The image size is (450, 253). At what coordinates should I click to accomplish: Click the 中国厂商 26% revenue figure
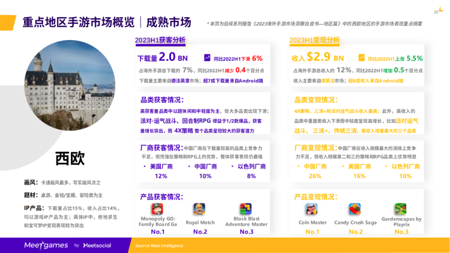click(x=315, y=171)
